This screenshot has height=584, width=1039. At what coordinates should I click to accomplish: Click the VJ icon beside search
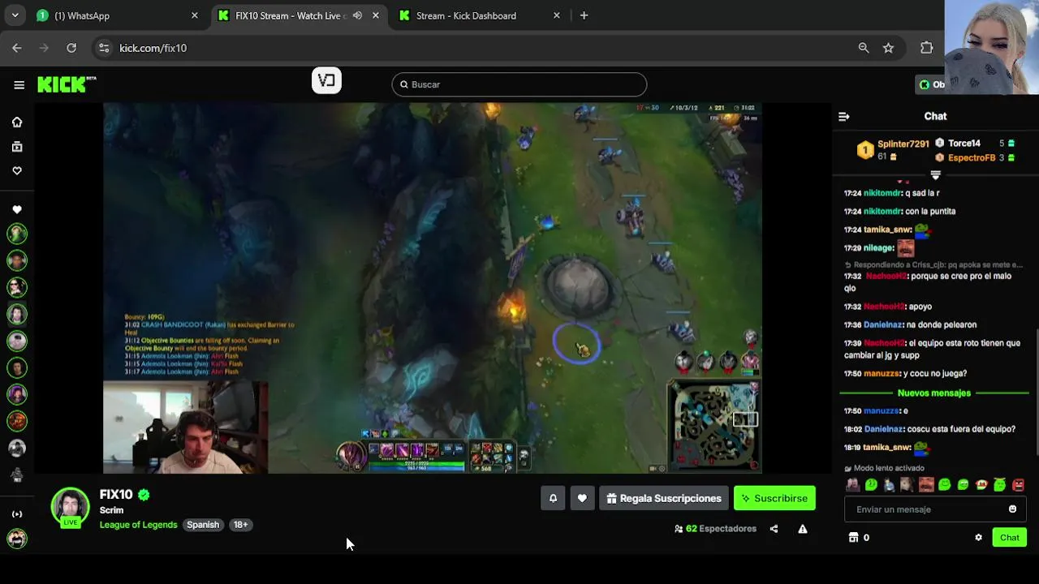click(x=326, y=80)
